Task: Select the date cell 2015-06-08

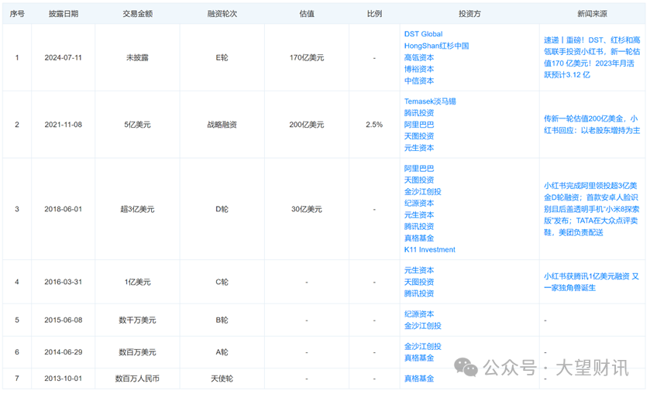Action: [64, 320]
